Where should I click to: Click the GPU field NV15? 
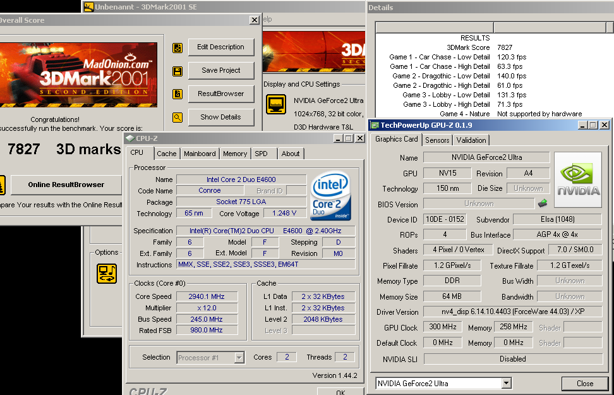(448, 173)
